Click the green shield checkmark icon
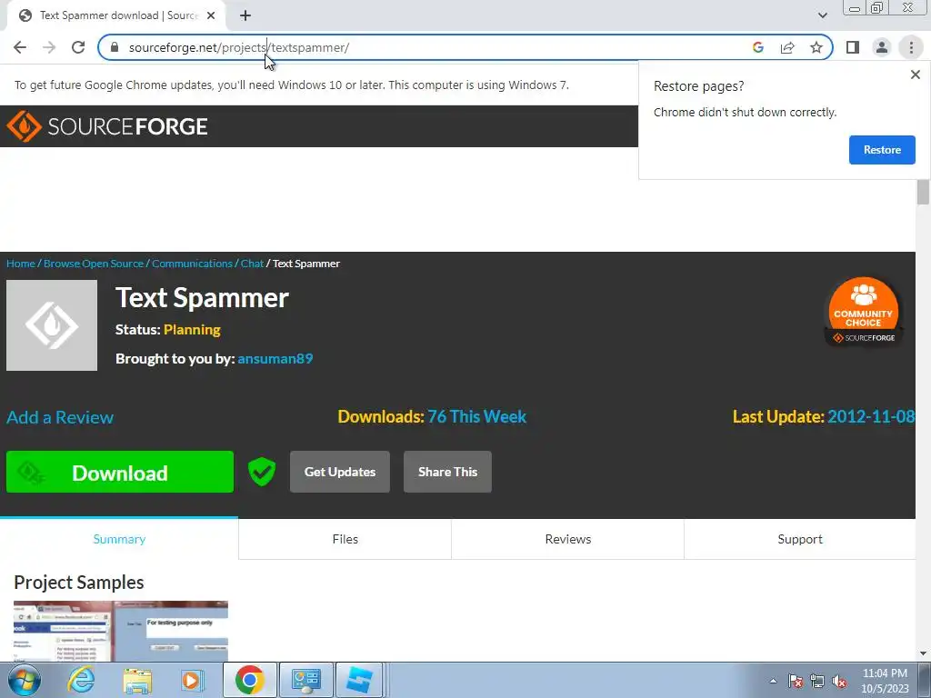 coord(262,472)
